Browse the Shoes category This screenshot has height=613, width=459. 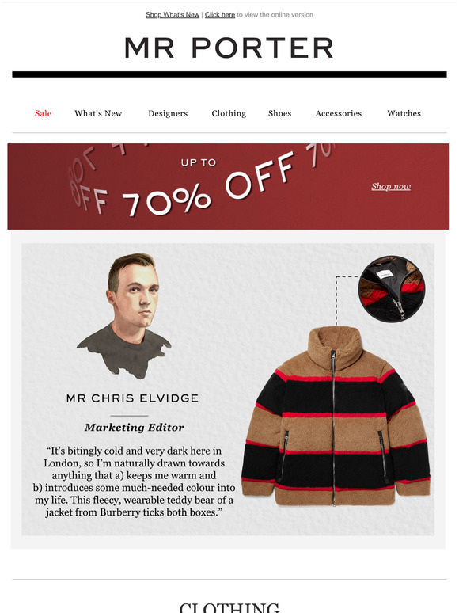[x=279, y=113]
